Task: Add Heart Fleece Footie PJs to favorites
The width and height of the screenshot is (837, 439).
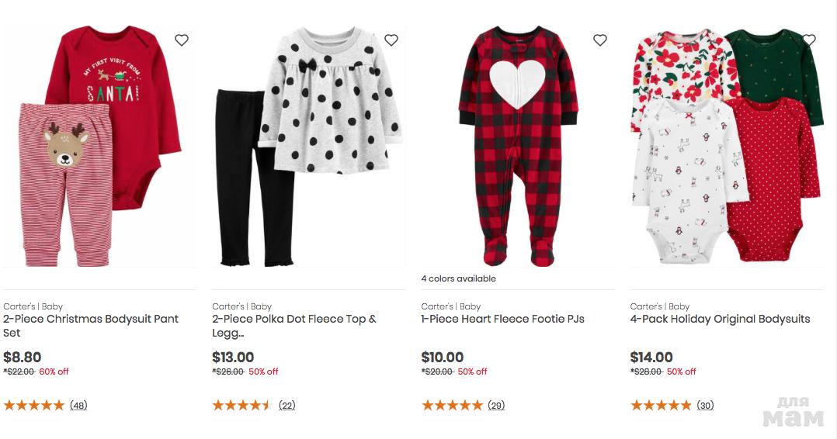Action: click(x=600, y=40)
